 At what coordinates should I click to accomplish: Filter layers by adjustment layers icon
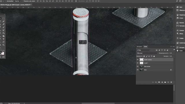pos(159,50)
